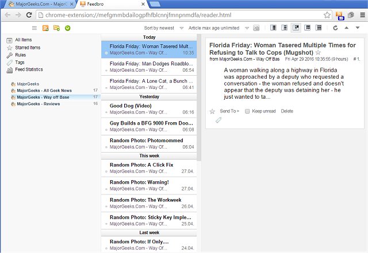Switch to the second view mode layout icon

click(285, 28)
